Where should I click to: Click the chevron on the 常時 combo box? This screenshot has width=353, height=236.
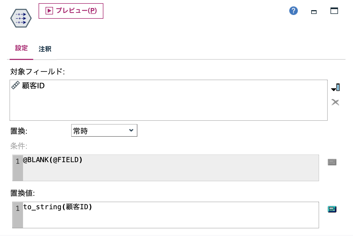coord(131,130)
